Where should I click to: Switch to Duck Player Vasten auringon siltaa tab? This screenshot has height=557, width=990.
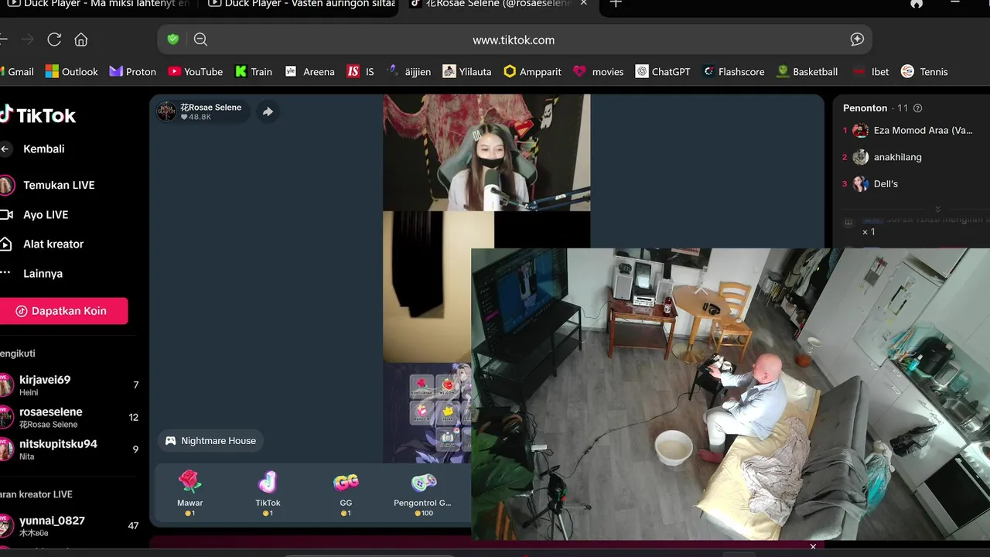302,4
